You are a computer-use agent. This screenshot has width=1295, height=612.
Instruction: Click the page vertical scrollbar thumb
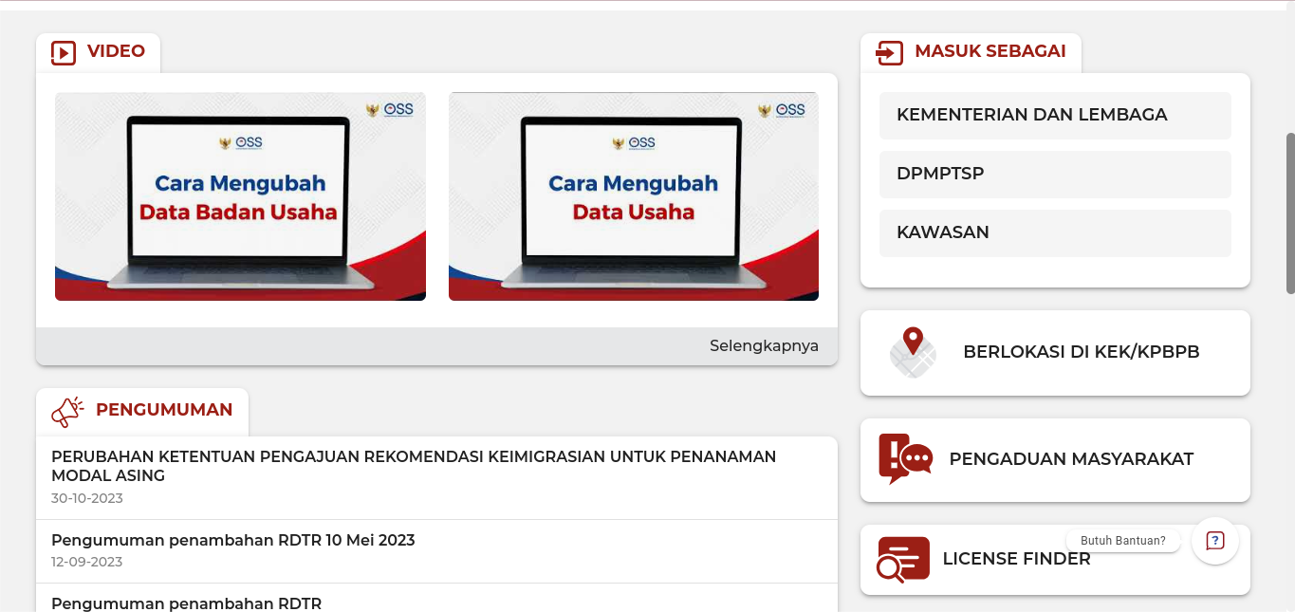(1290, 213)
